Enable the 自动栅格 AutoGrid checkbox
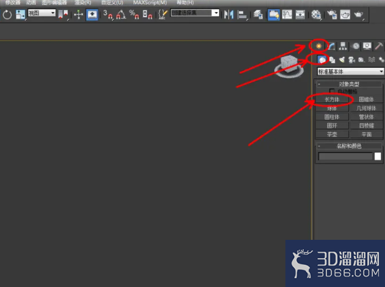The image size is (385, 287). click(x=332, y=91)
